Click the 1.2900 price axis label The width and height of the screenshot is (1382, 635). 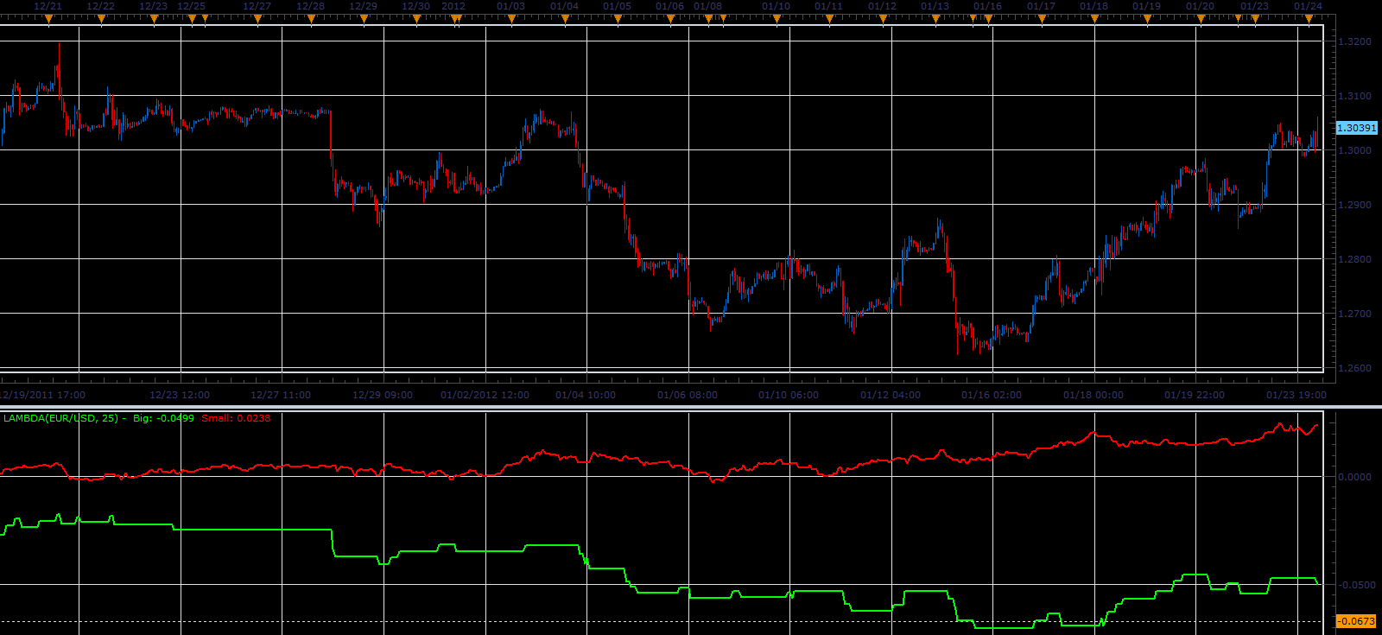click(x=1354, y=205)
